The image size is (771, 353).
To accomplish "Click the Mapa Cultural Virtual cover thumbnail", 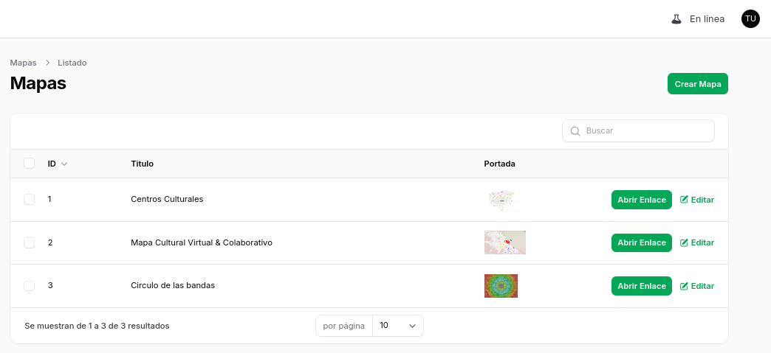I will [x=504, y=242].
